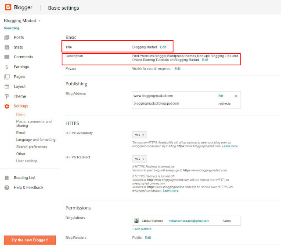The image size is (281, 252).
Task: Click the Blogger wordmark in the header
Action: [23, 7]
